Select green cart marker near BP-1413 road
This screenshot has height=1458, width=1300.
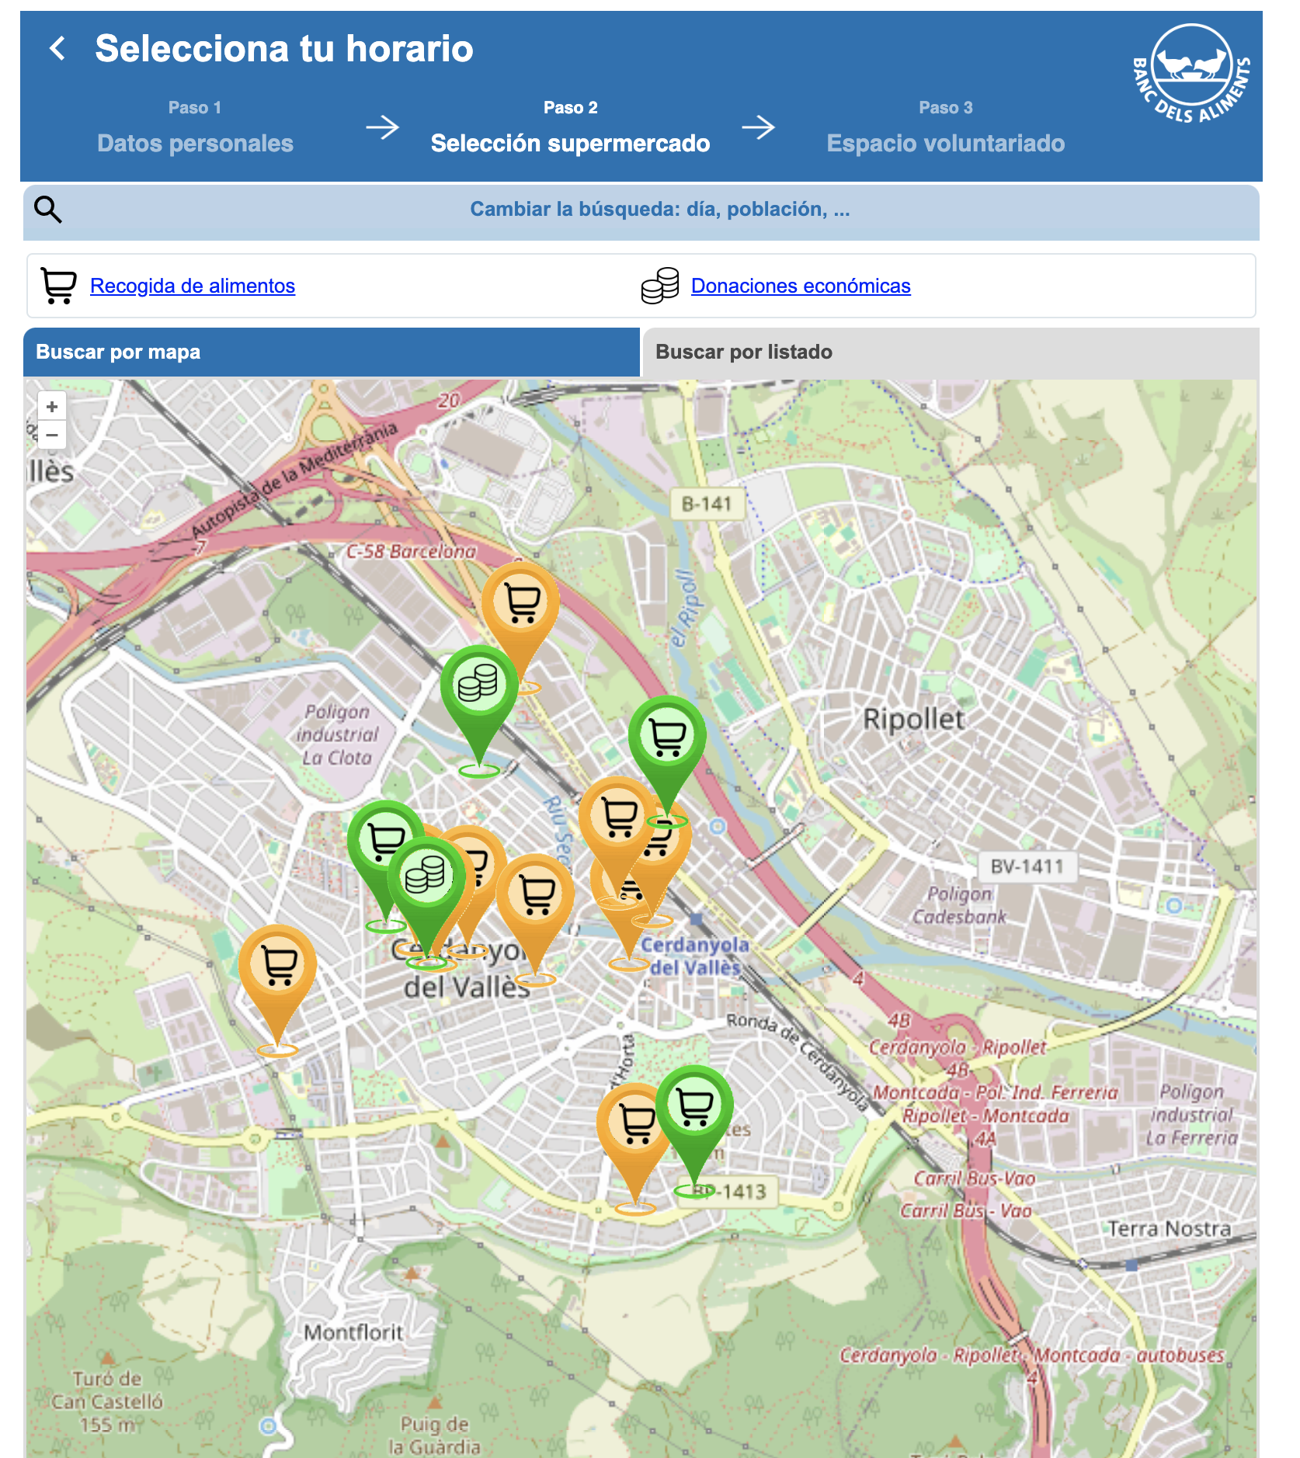point(695,1106)
